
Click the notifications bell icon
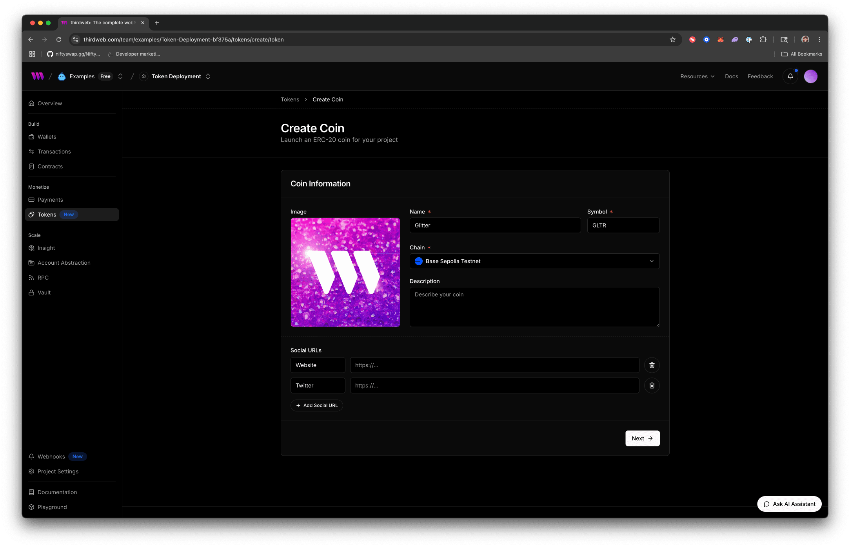[x=790, y=76]
